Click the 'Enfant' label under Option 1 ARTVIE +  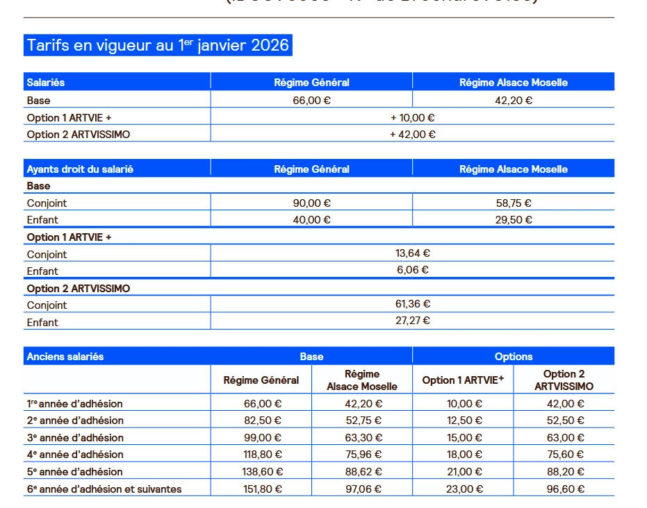[42, 271]
